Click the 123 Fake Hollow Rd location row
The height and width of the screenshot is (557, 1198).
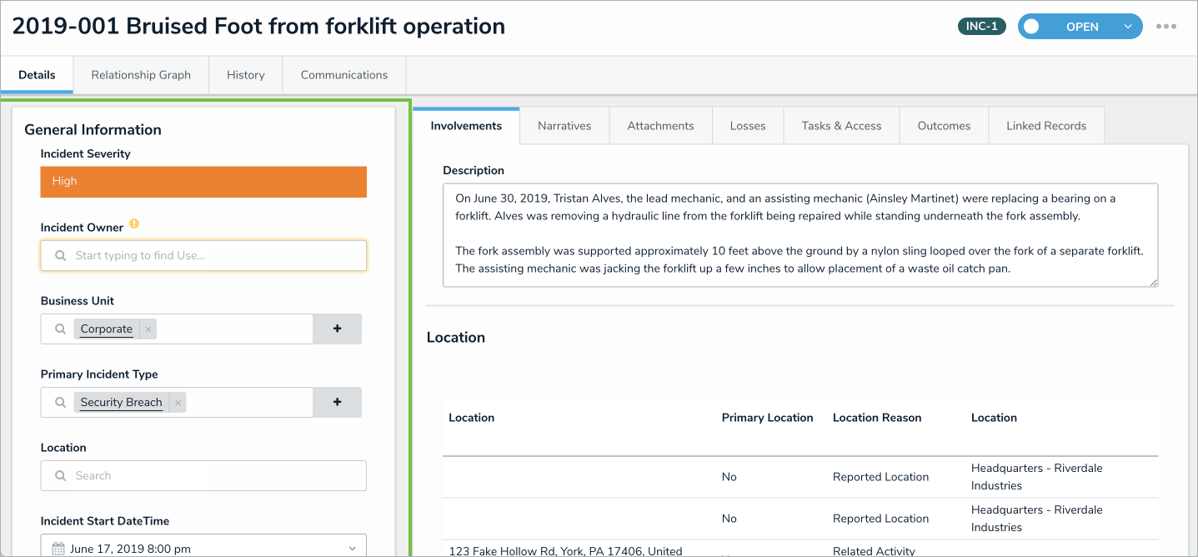coord(565,550)
